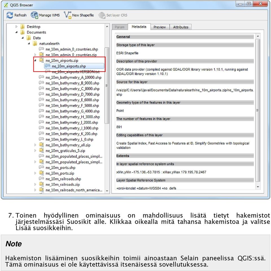Click the Set layer CRS globe icon

pyautogui.click(x=102, y=15)
